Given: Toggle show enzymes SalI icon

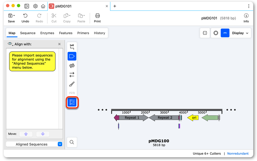Looking at the screenshot, I should coord(72,47).
